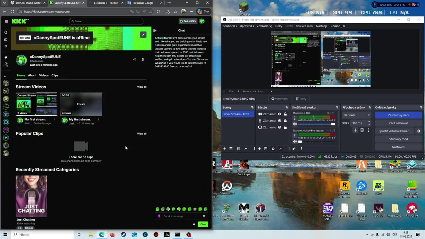
Task: Adjust Mikrofon / AUX volume slider
Action: tap(317, 124)
